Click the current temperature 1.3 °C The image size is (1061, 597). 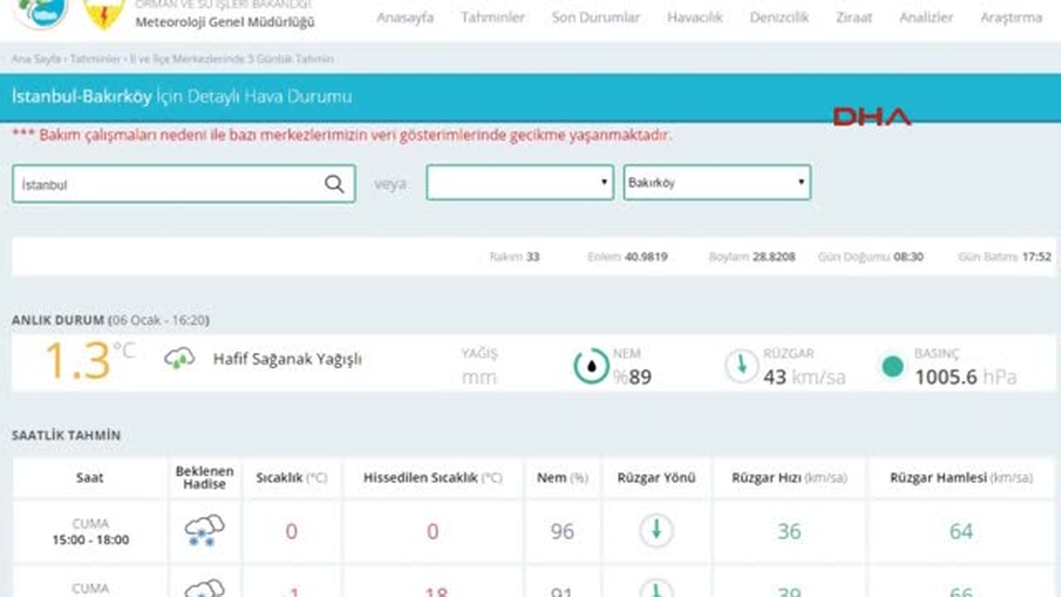pos(88,361)
